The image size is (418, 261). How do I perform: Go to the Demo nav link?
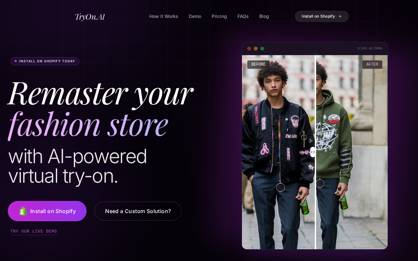click(195, 16)
